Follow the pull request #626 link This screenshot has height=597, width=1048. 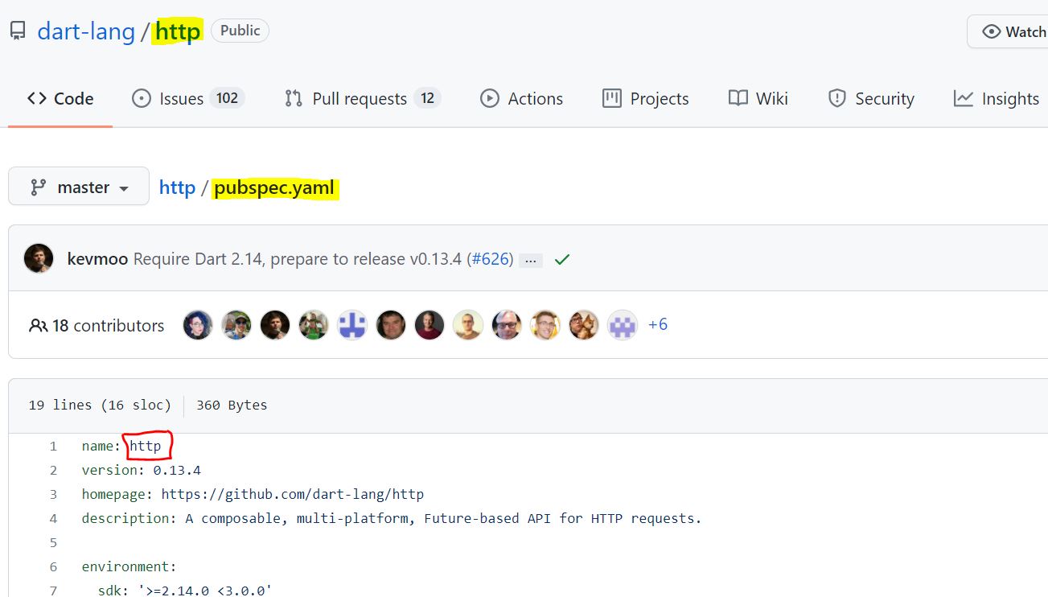(x=491, y=259)
